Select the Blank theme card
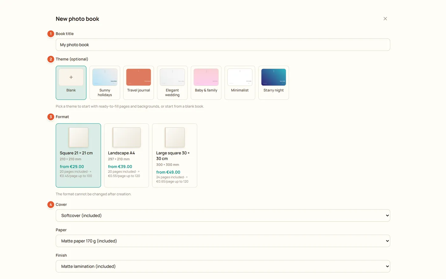This screenshot has height=279, width=446. [x=71, y=83]
